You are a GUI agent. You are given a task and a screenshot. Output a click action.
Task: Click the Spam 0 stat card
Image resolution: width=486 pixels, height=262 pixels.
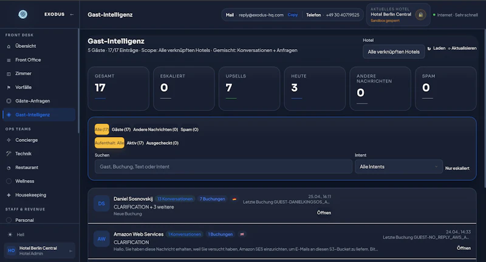pos(446,89)
